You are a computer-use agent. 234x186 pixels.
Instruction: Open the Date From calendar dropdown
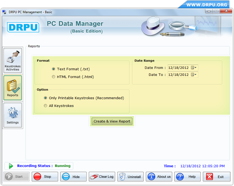(x=194, y=68)
